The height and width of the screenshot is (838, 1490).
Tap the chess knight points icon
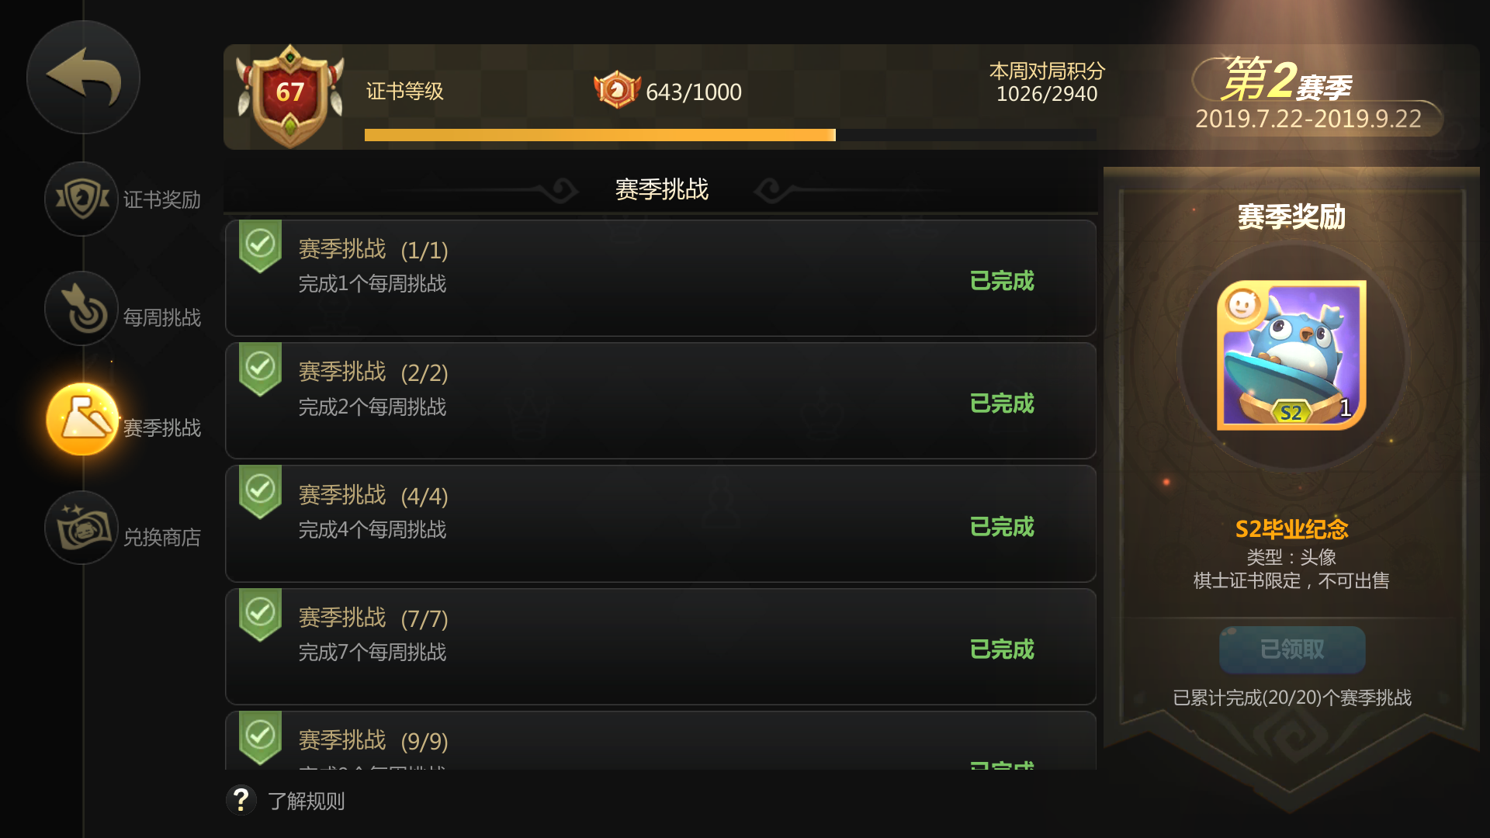[x=617, y=90]
